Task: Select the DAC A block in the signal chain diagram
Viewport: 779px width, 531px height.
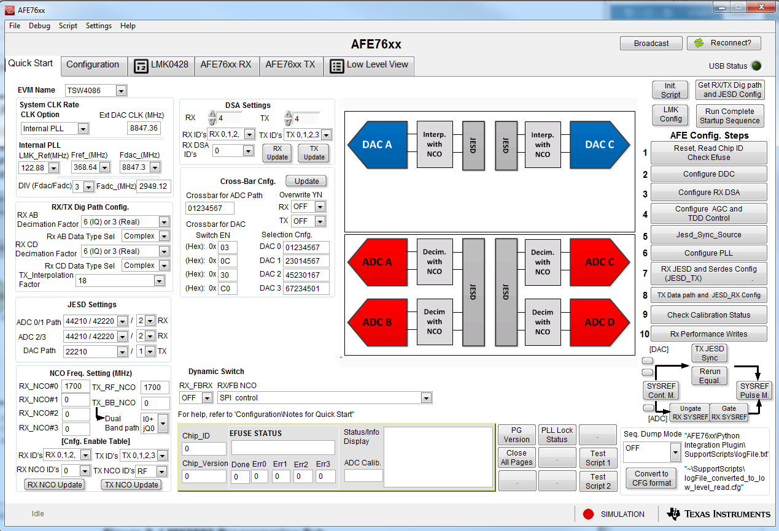Action: pos(377,144)
